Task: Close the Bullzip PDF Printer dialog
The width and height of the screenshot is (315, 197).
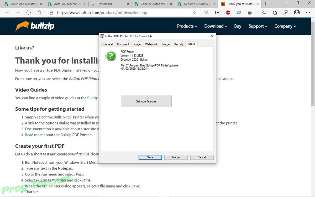Action: pyautogui.click(x=212, y=36)
